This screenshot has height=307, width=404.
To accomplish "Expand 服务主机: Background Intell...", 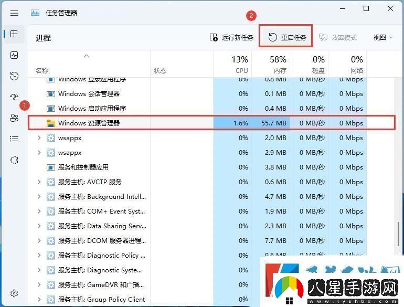I will [39, 197].
